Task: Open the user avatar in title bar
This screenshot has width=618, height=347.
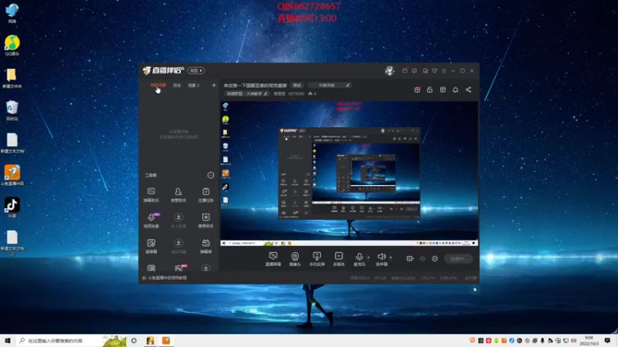Action: coord(389,70)
